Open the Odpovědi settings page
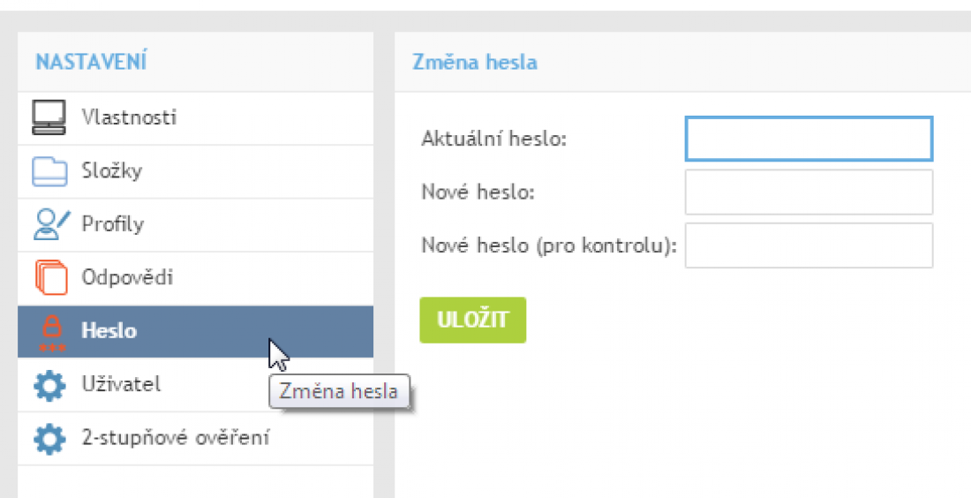This screenshot has height=498, width=971. (x=127, y=278)
